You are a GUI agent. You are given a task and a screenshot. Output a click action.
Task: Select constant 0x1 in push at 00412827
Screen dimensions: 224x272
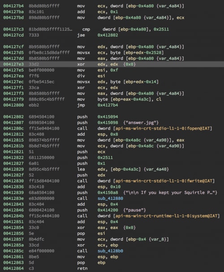(x=101, y=164)
